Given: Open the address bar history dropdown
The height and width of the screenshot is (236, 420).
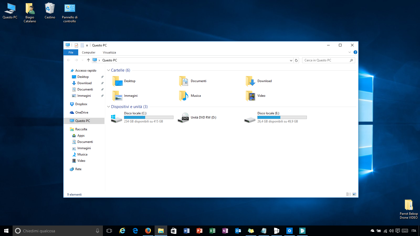Looking at the screenshot, I should (x=291, y=60).
